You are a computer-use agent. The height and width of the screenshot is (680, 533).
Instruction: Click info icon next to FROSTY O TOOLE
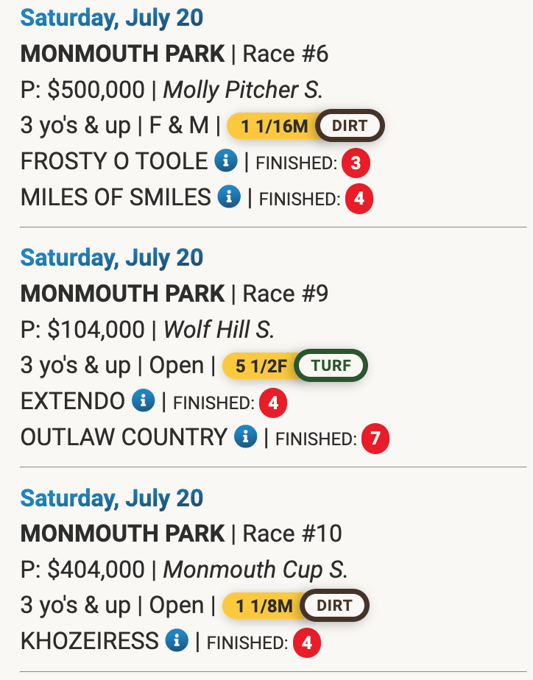(x=226, y=161)
